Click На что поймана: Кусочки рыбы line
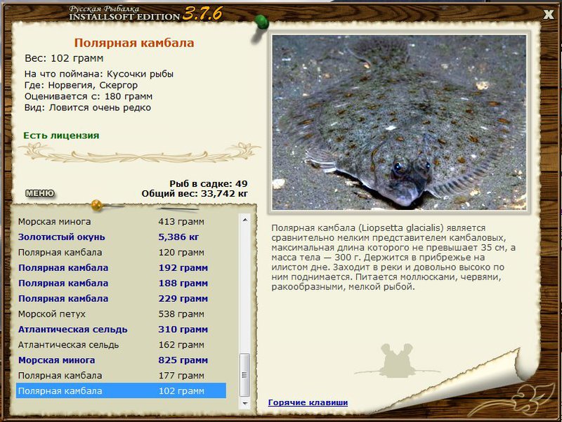The height and width of the screenshot is (422, 562). point(99,74)
